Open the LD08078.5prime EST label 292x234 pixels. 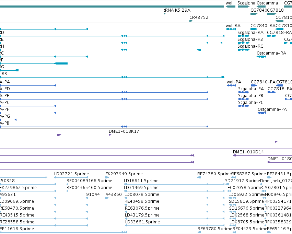pyautogui.click(x=142, y=195)
